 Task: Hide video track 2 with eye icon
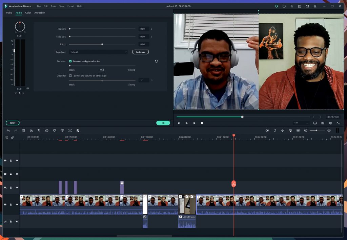coord(17,188)
